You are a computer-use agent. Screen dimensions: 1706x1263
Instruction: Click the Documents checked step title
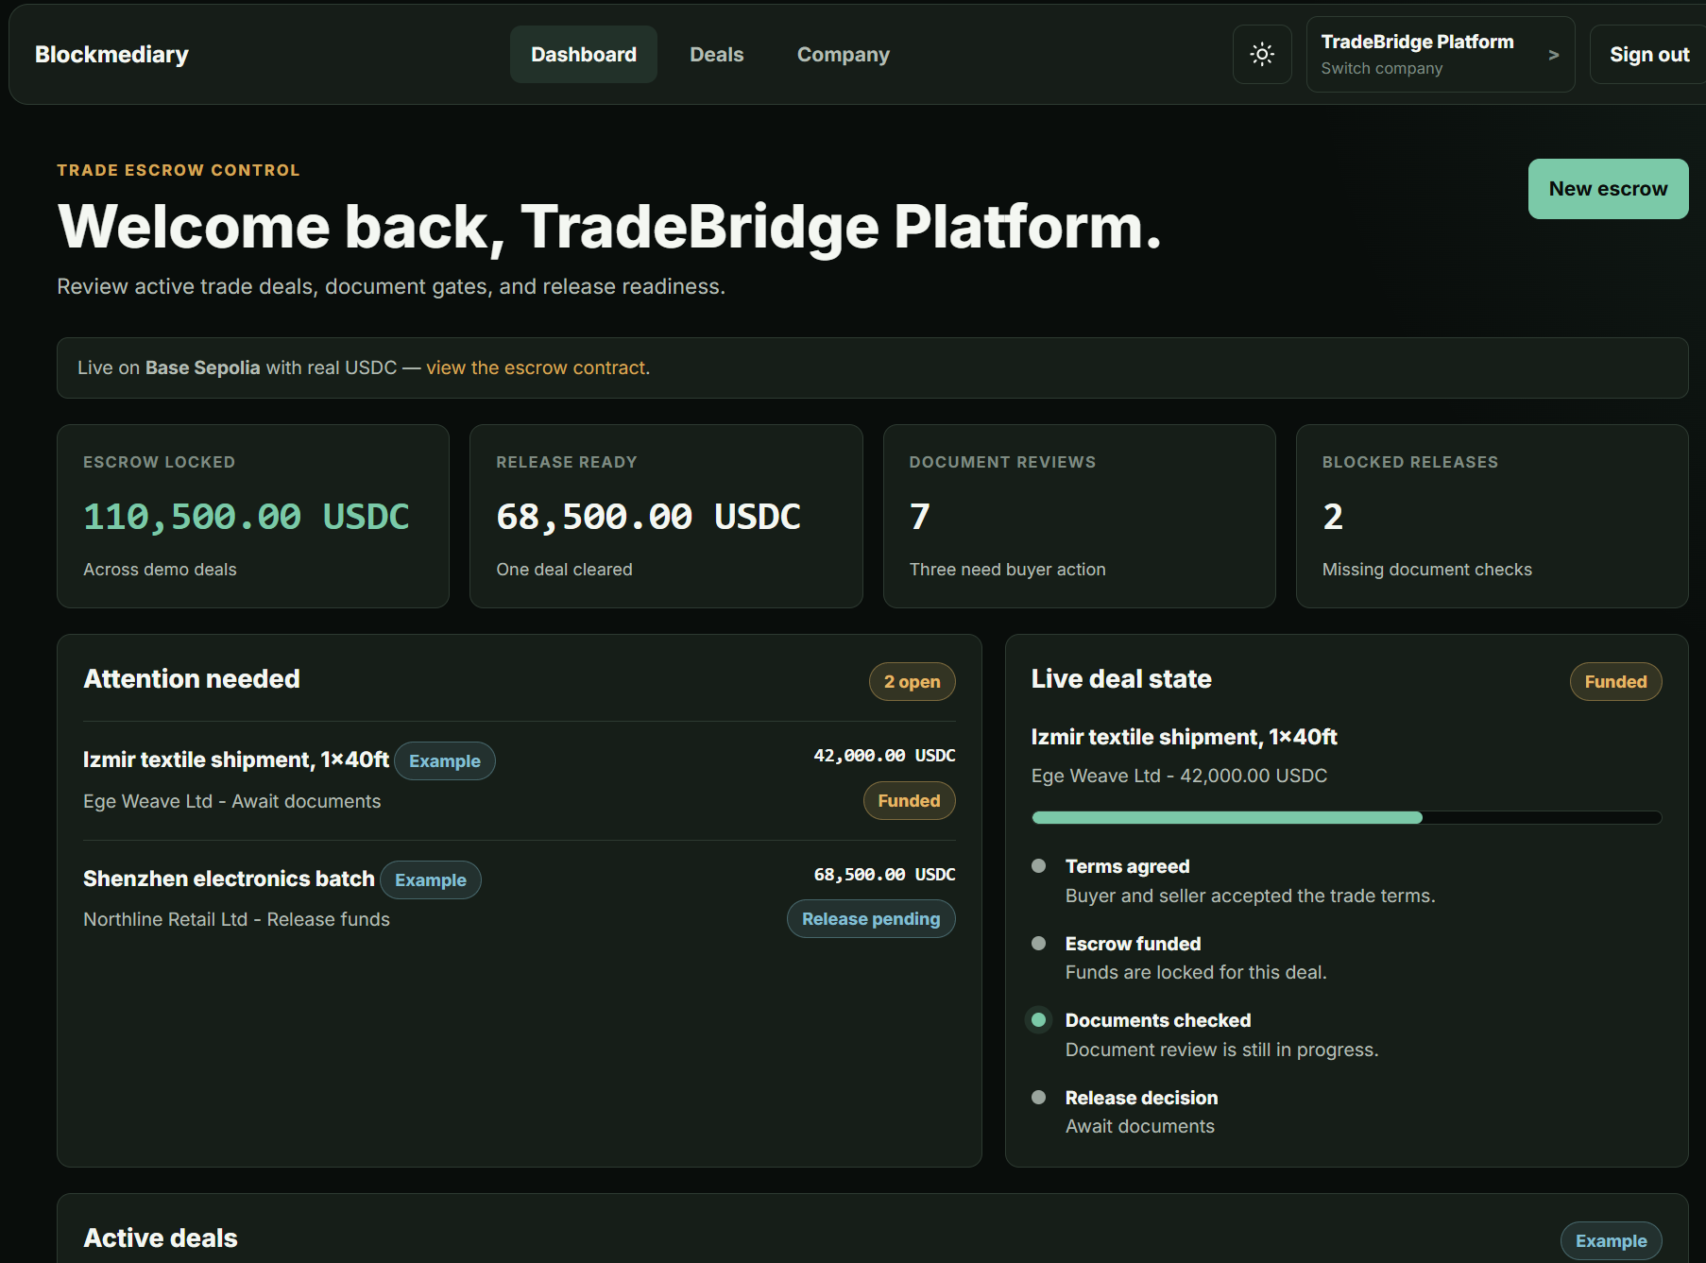1158,1020
